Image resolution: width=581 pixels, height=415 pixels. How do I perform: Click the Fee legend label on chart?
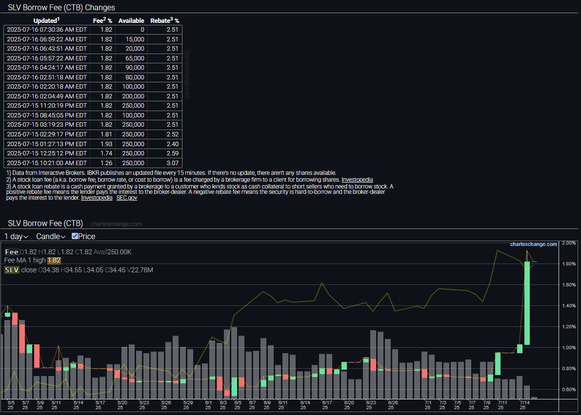[x=12, y=252]
